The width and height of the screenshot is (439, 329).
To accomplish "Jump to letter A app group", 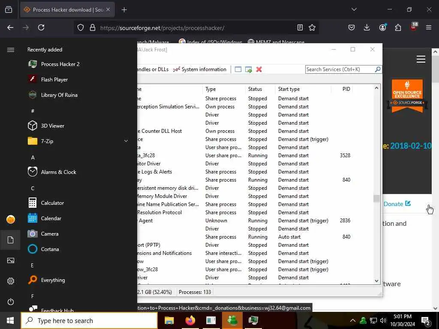I will click(x=33, y=158).
